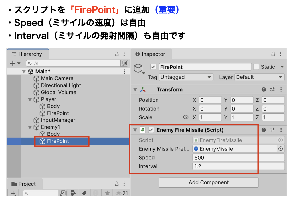
Task: Collapse Enemy Fire Missile script component
Action: click(135, 130)
